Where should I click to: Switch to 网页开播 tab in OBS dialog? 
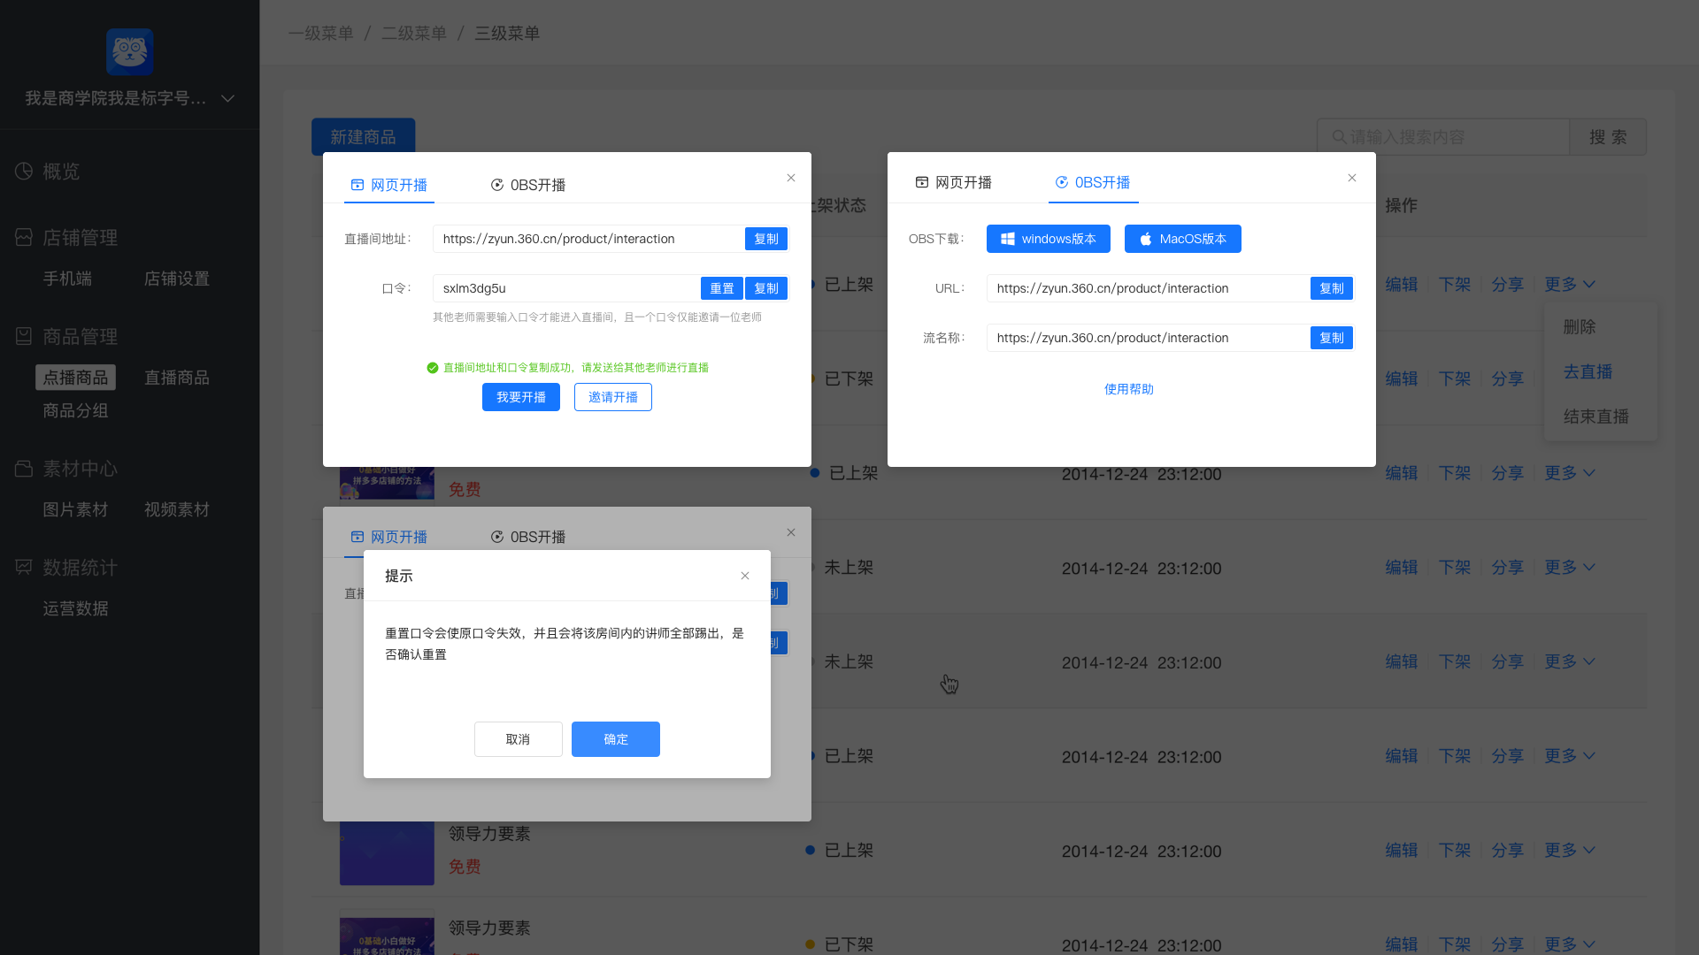coord(954,182)
